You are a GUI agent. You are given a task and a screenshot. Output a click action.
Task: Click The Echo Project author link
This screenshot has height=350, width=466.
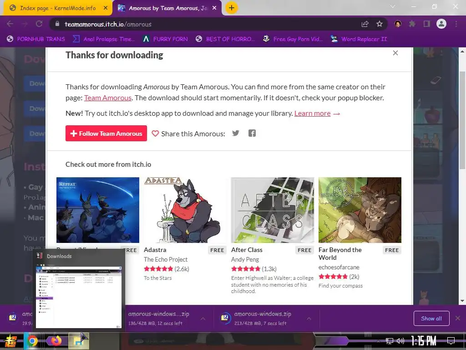(x=166, y=259)
